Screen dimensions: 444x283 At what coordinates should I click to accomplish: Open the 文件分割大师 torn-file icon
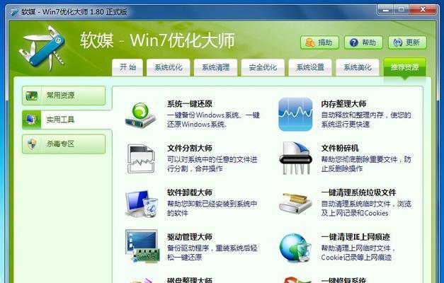pyautogui.click(x=141, y=158)
